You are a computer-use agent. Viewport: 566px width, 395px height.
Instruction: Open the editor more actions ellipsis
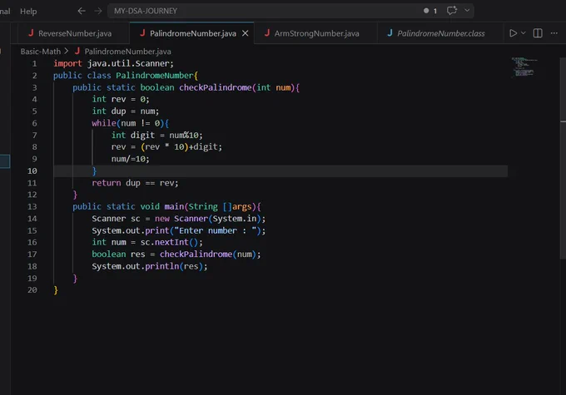(554, 33)
